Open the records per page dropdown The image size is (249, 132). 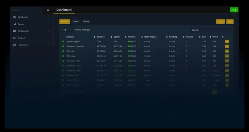click(x=67, y=30)
